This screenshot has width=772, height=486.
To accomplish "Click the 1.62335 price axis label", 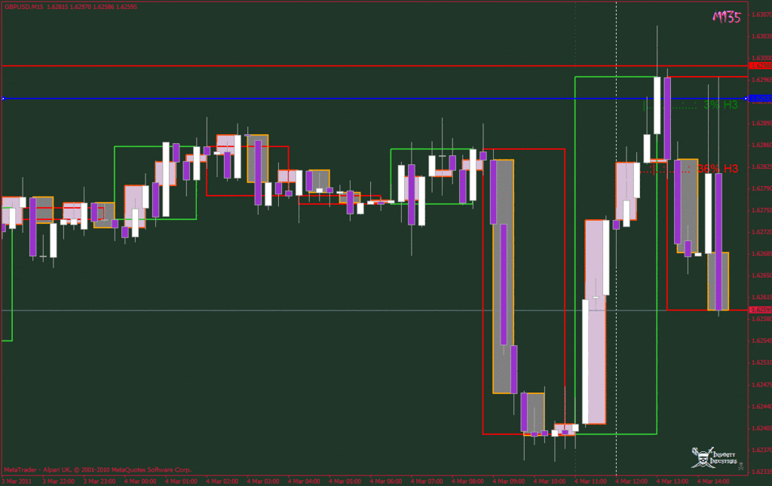I will [x=761, y=471].
